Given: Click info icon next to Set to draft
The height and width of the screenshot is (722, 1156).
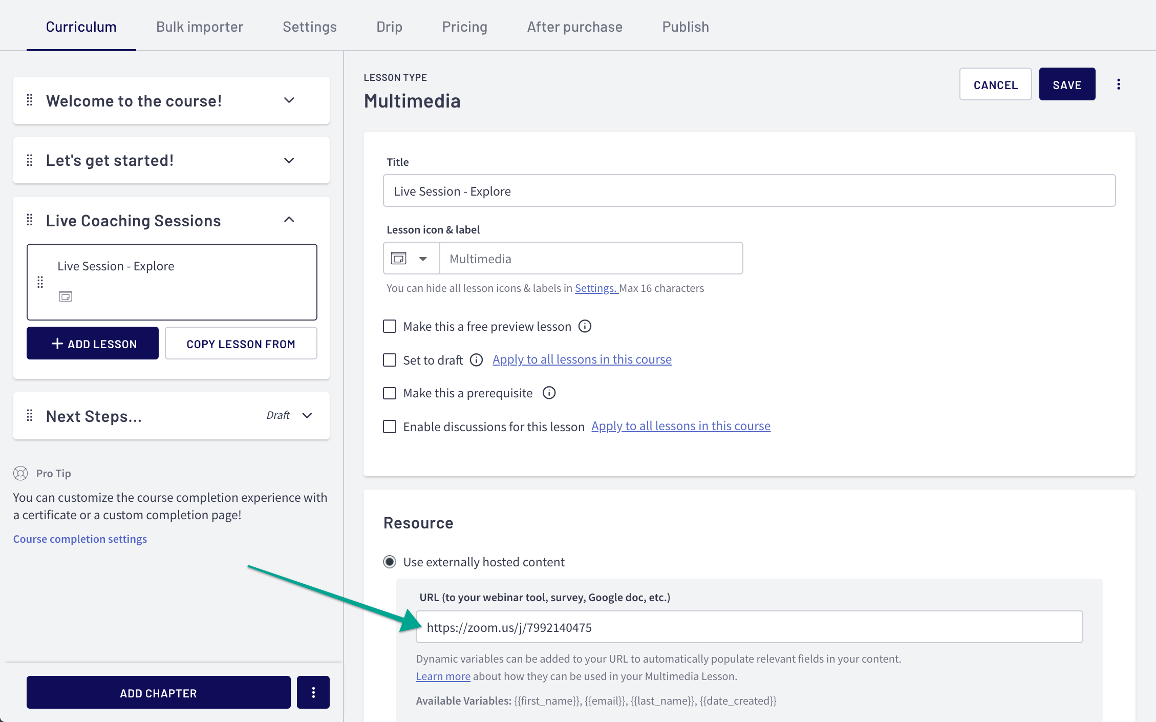Looking at the screenshot, I should pos(477,360).
